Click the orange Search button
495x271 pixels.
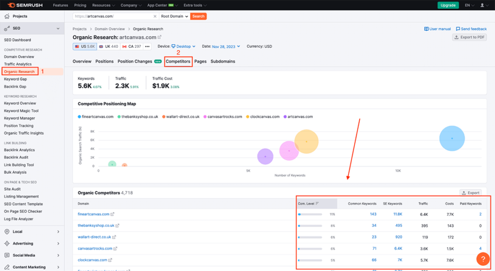tap(199, 16)
